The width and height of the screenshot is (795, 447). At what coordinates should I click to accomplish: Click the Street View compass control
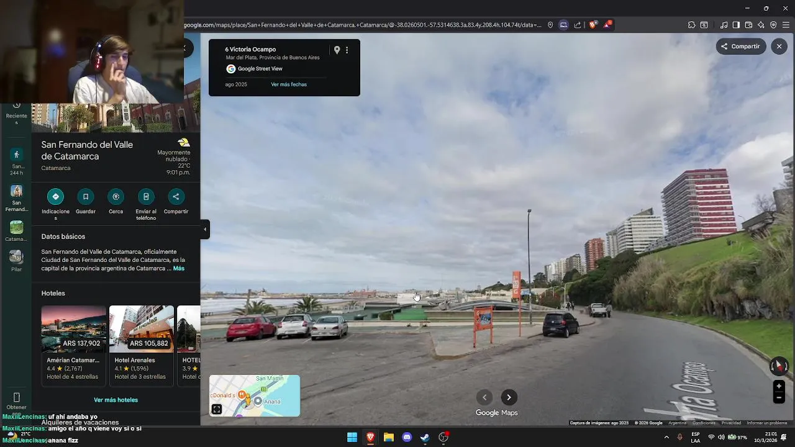[779, 366]
